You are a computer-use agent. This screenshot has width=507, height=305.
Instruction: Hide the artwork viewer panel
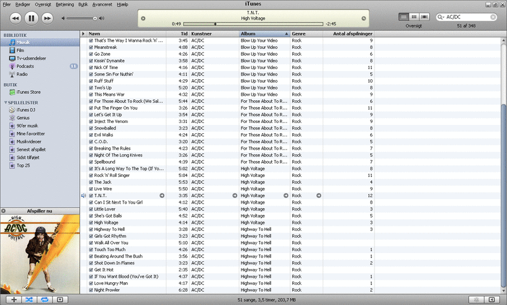pyautogui.click(x=60, y=299)
